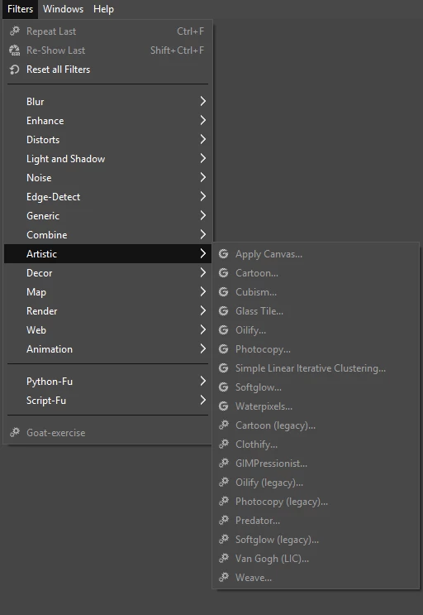The width and height of the screenshot is (423, 615).
Task: Click the Goat-exercise plug-in icon
Action: (15, 433)
